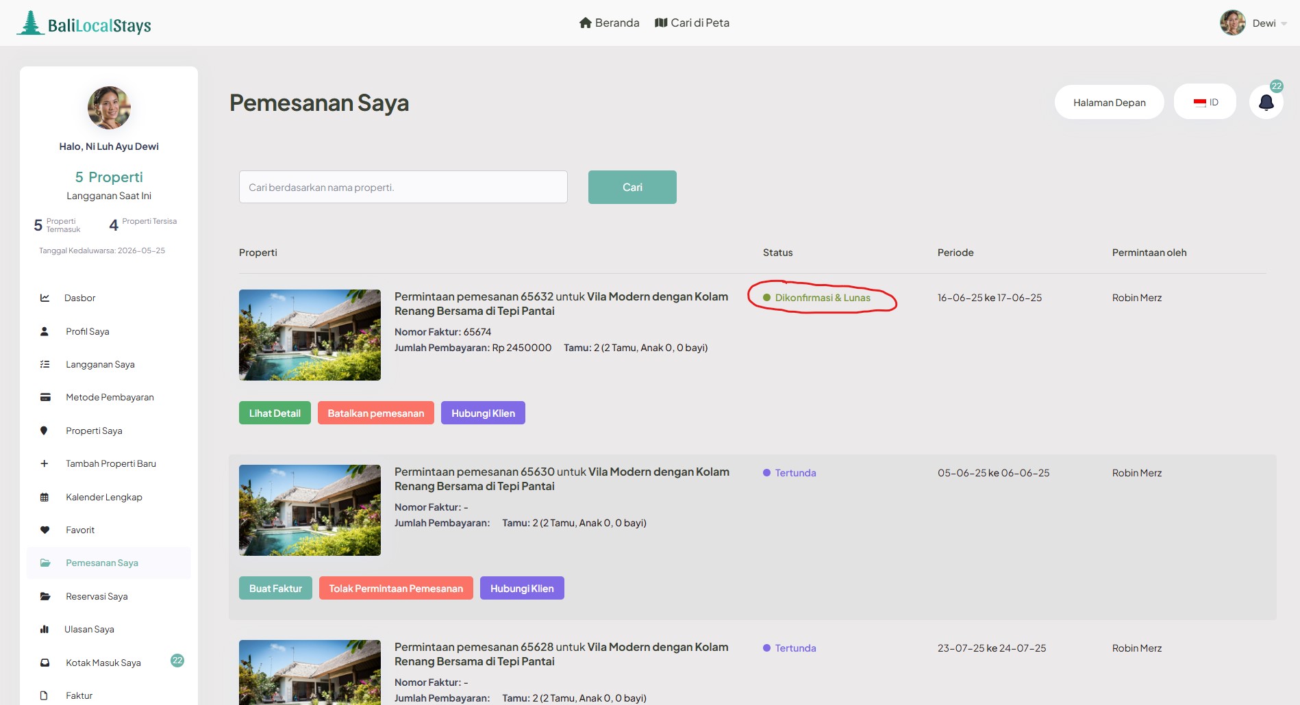
Task: Expand the Dewi user menu arrow
Action: coord(1284,24)
